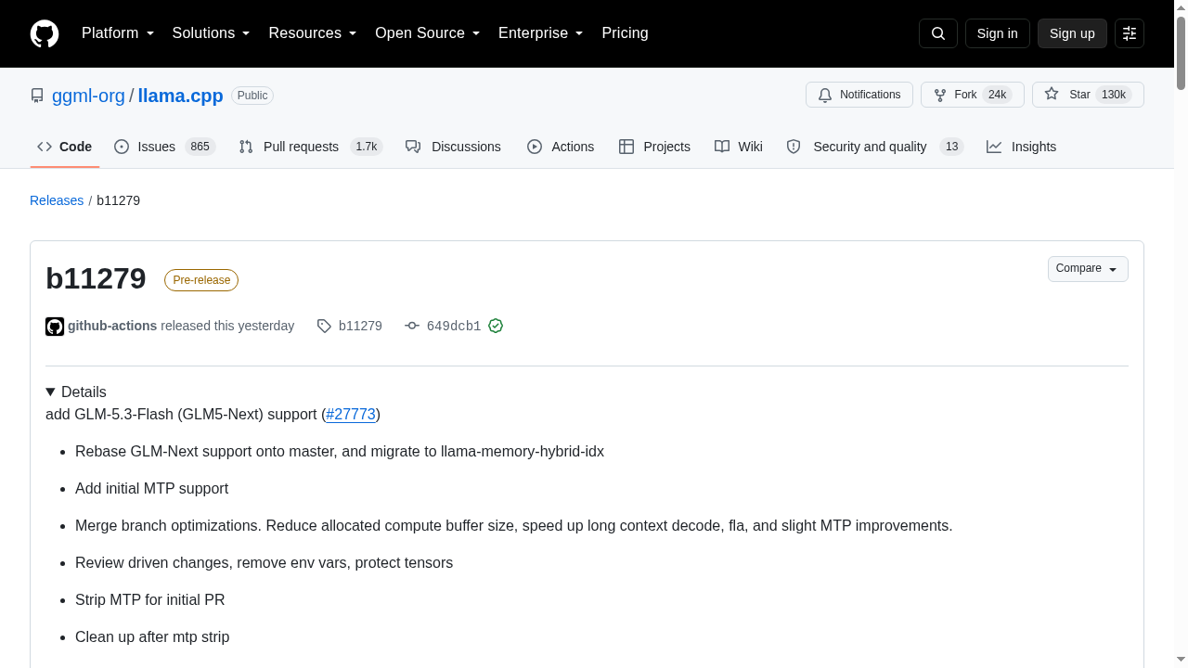
Task: Click the repository icon beside ggml-org
Action: coord(37,96)
